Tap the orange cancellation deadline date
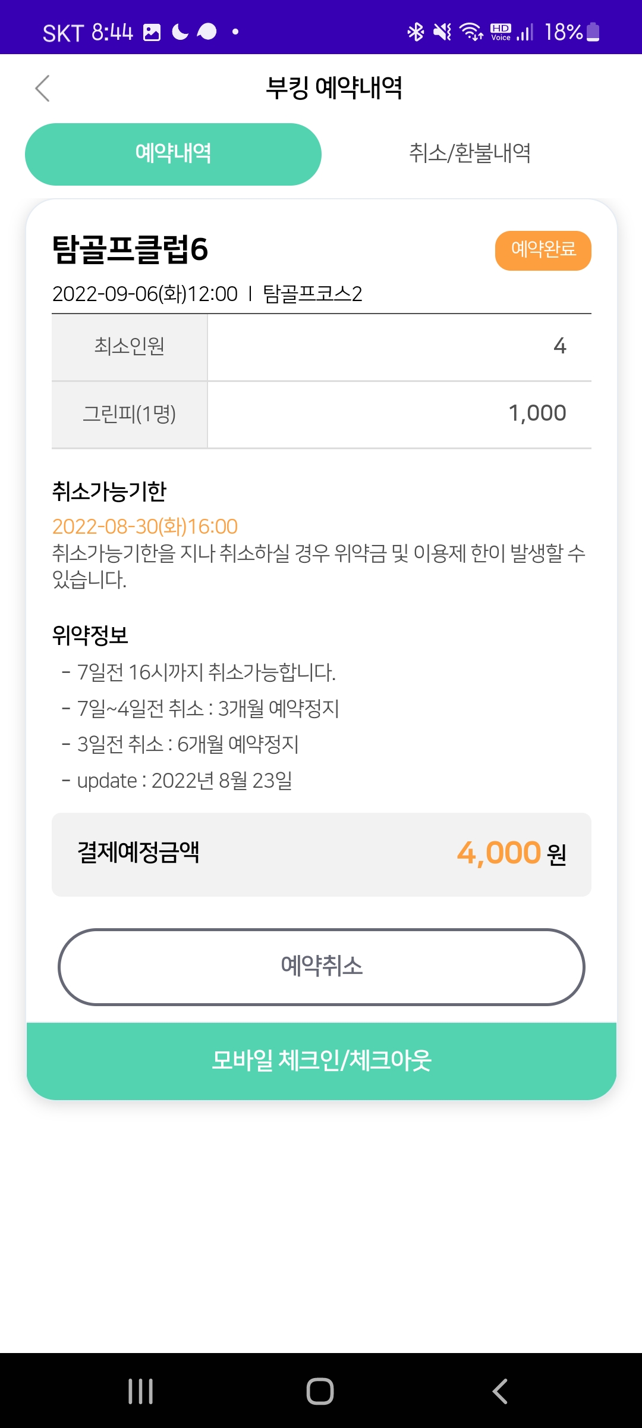The height and width of the screenshot is (1428, 642). [145, 526]
